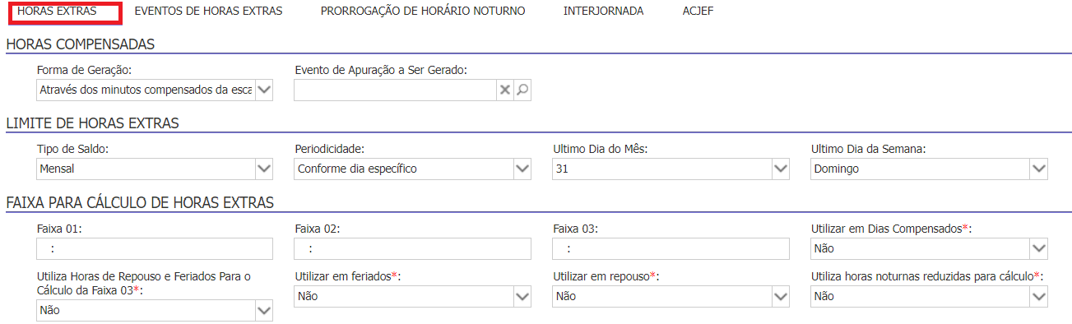1072x324 pixels.
Task: Select the ACJEF tab
Action: click(x=698, y=12)
